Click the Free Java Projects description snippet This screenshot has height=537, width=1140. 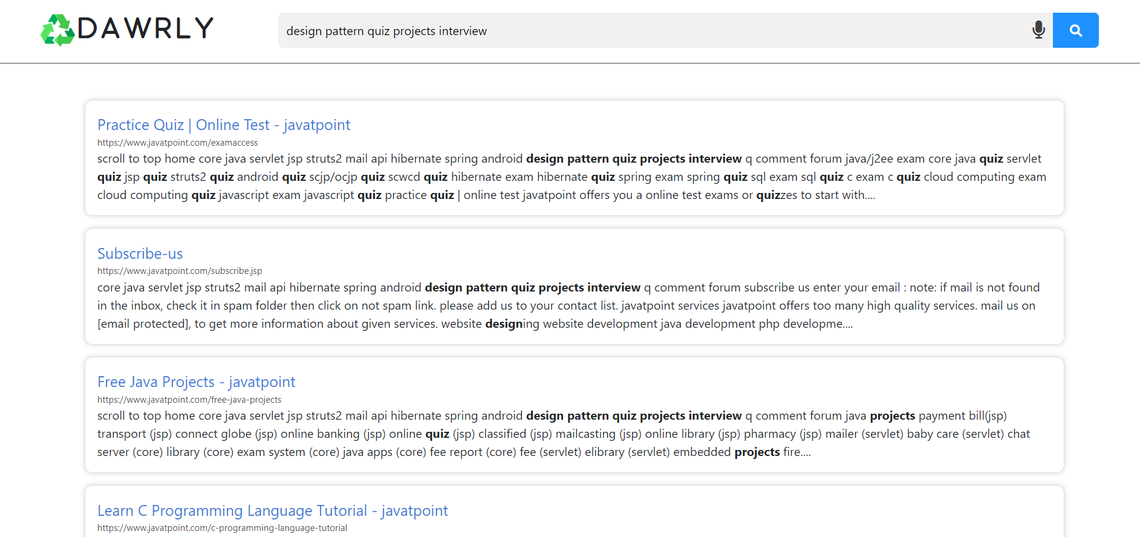coord(564,434)
